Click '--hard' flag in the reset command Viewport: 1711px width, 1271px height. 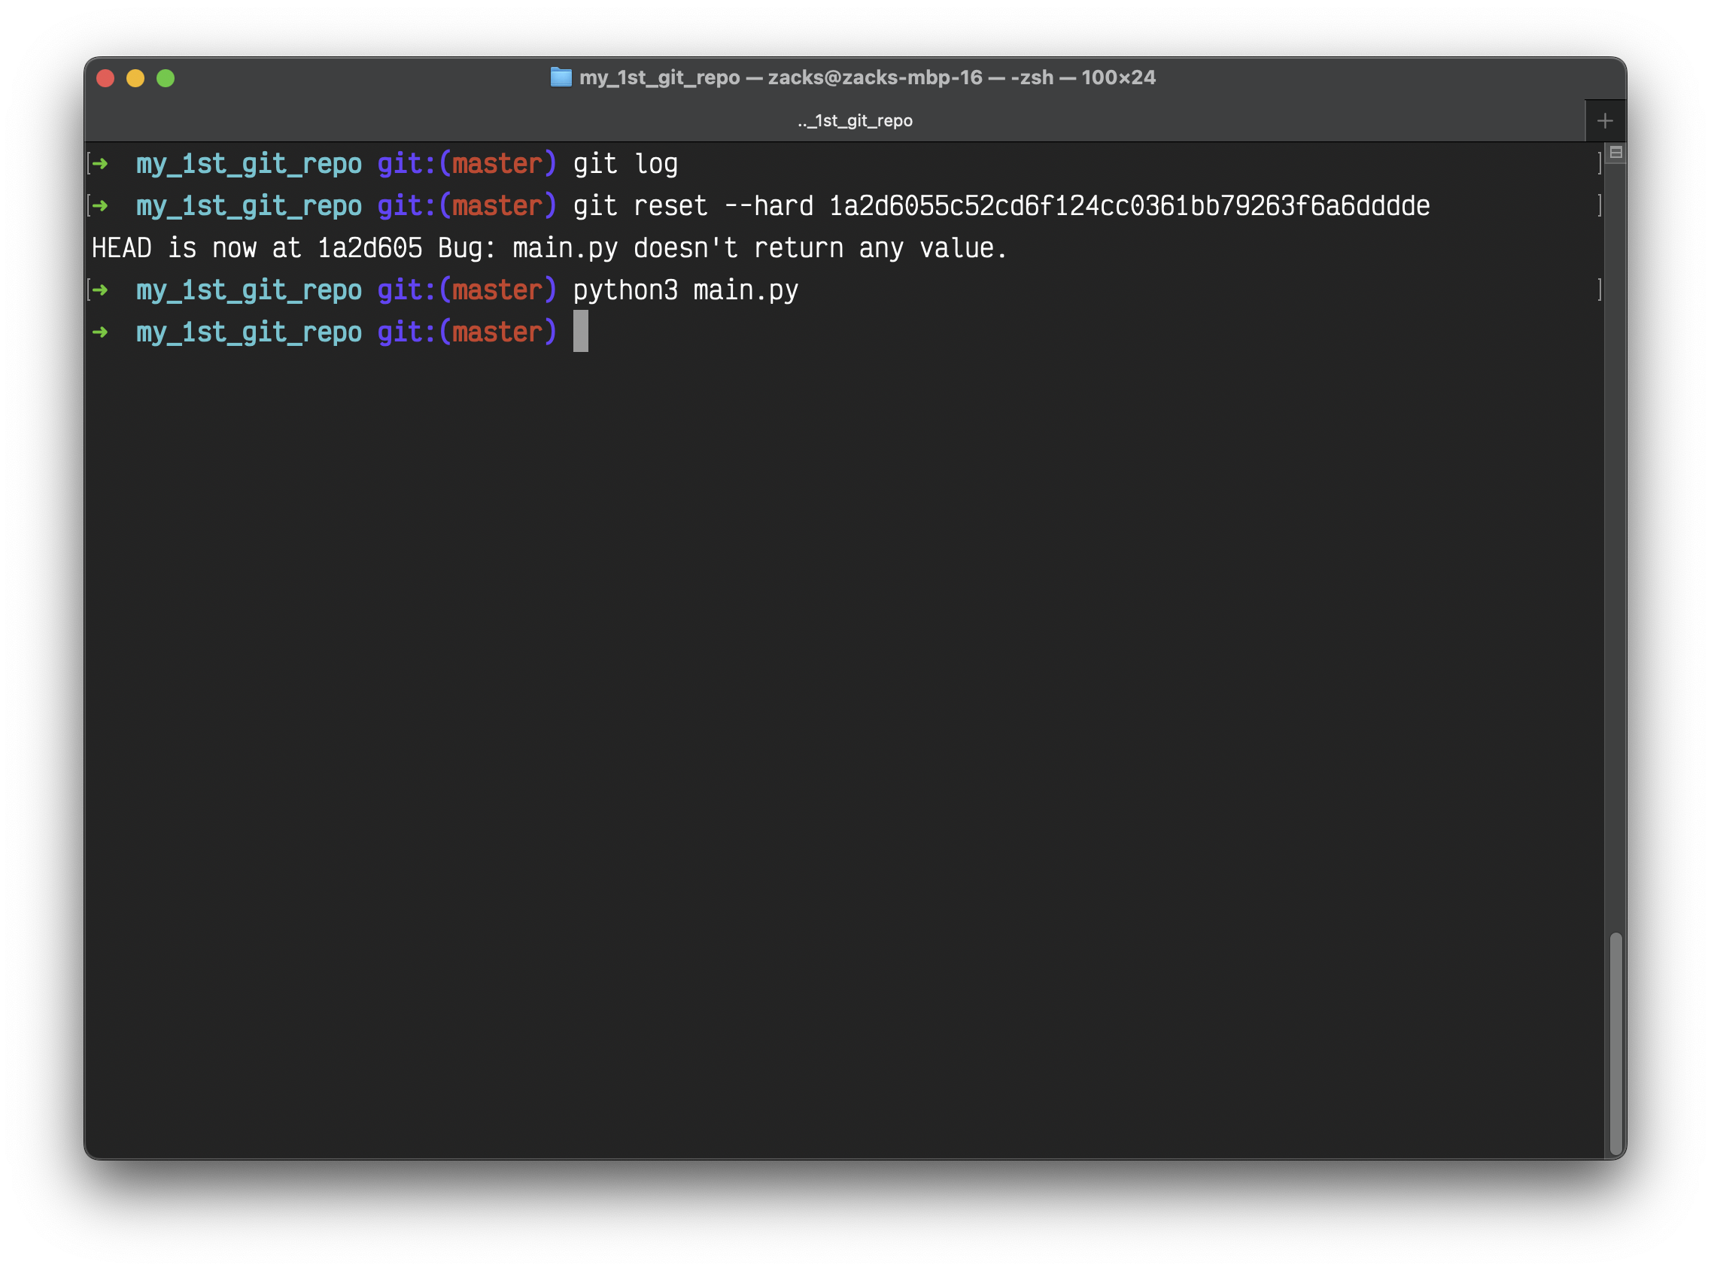768,206
